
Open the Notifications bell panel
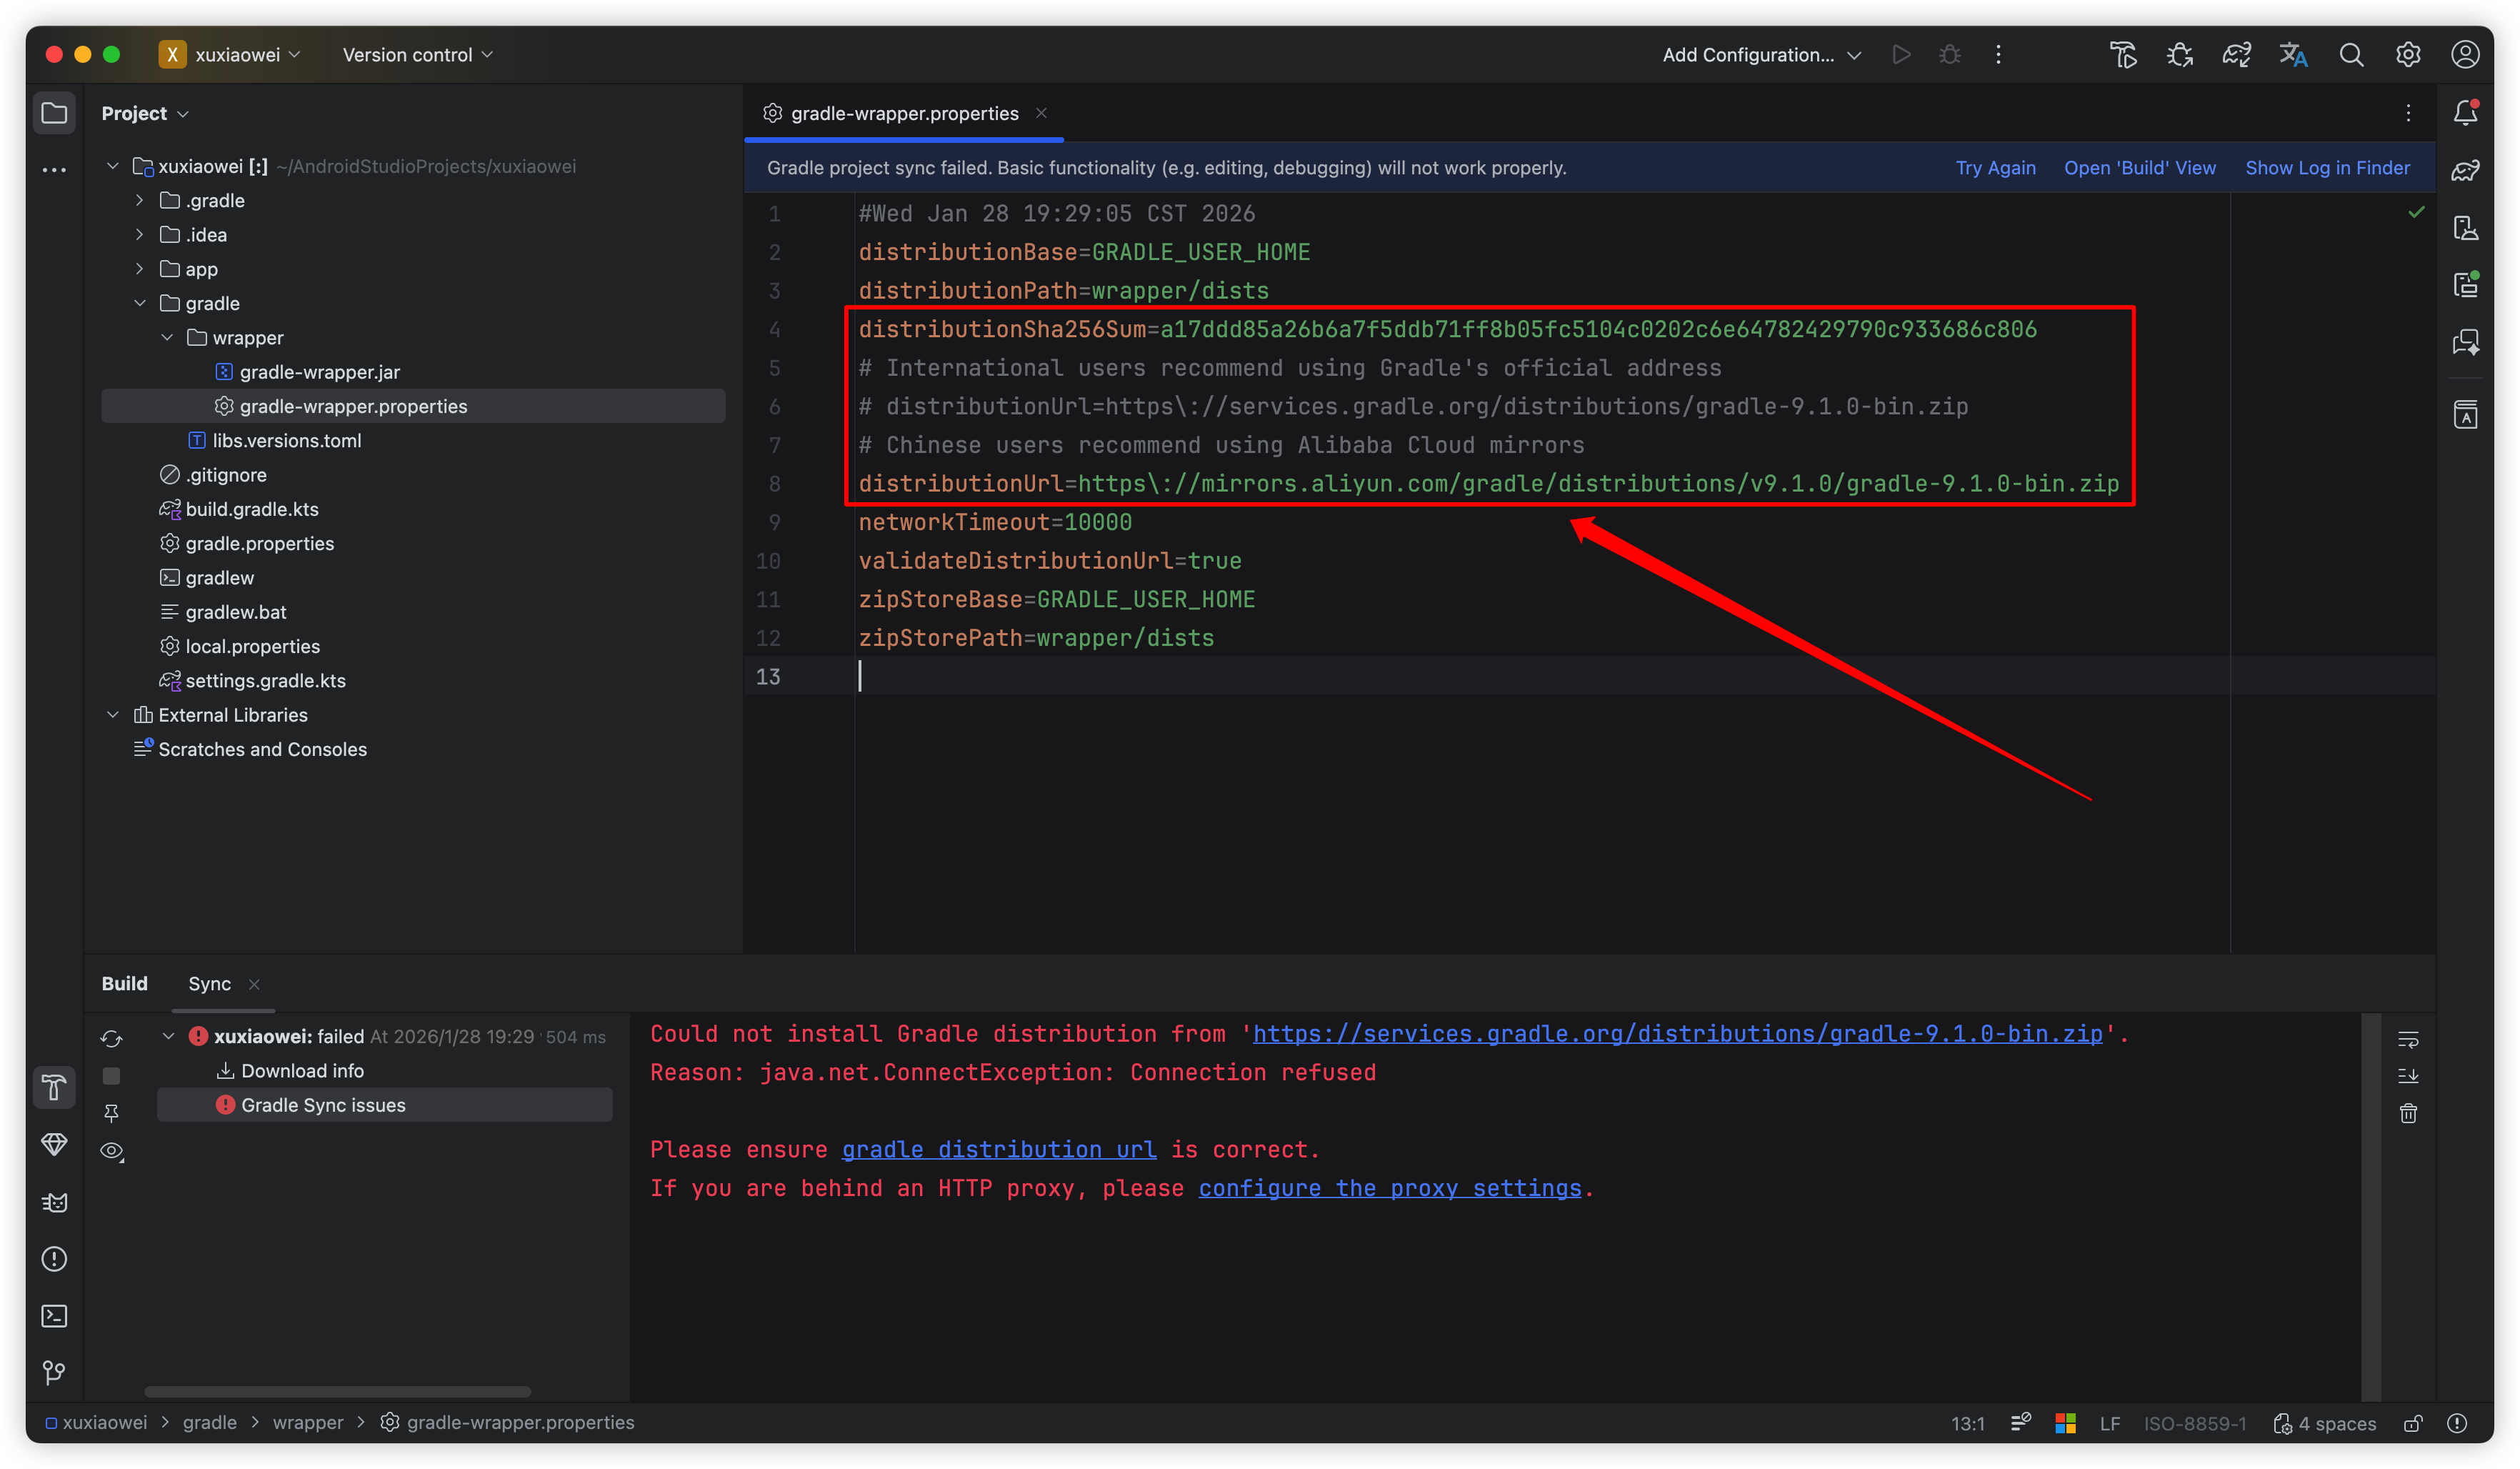(x=2465, y=113)
